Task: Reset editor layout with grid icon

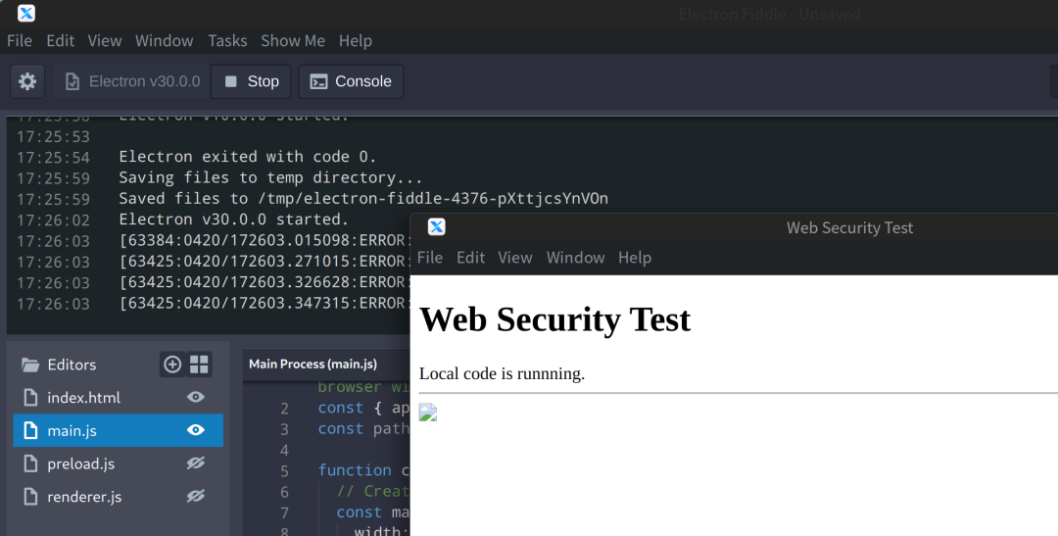Action: point(199,365)
